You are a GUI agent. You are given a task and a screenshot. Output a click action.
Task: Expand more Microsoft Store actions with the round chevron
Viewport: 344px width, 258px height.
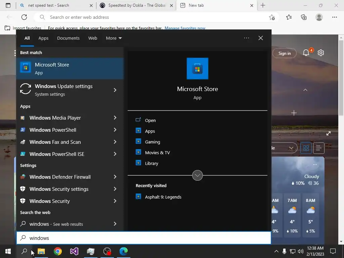[198, 175]
